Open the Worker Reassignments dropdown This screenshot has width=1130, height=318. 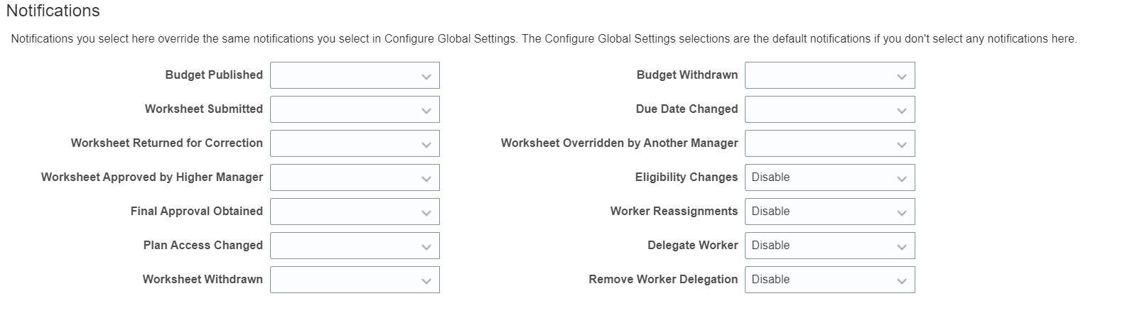[829, 212]
